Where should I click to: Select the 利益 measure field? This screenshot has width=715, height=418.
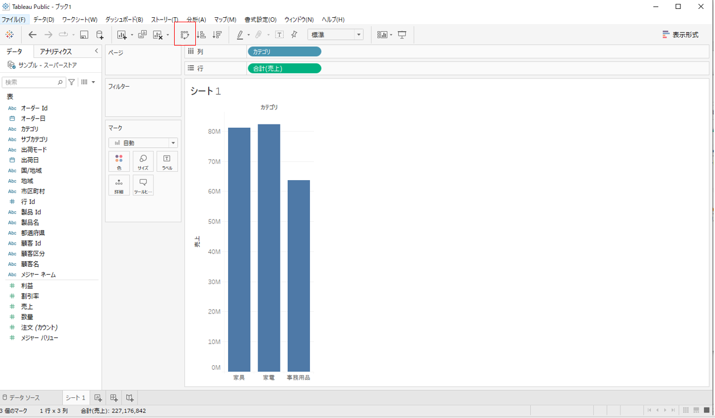pos(27,286)
